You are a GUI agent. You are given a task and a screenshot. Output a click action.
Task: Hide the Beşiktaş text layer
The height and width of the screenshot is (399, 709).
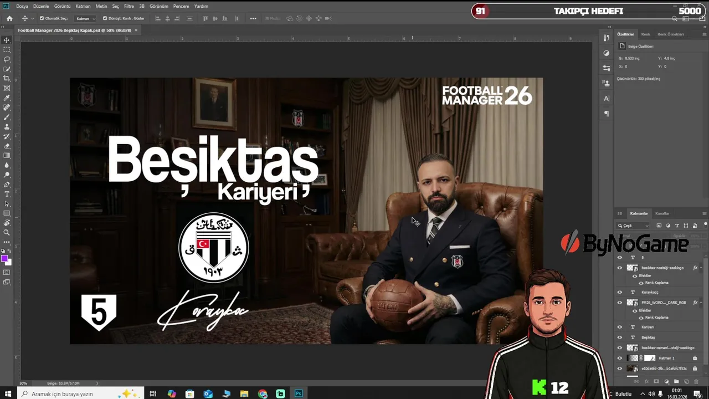pos(620,337)
